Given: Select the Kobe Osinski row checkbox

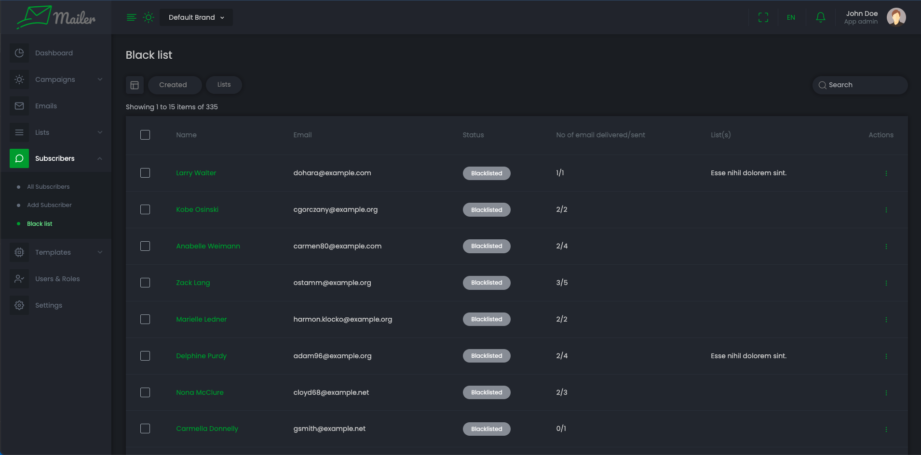Looking at the screenshot, I should coord(145,209).
